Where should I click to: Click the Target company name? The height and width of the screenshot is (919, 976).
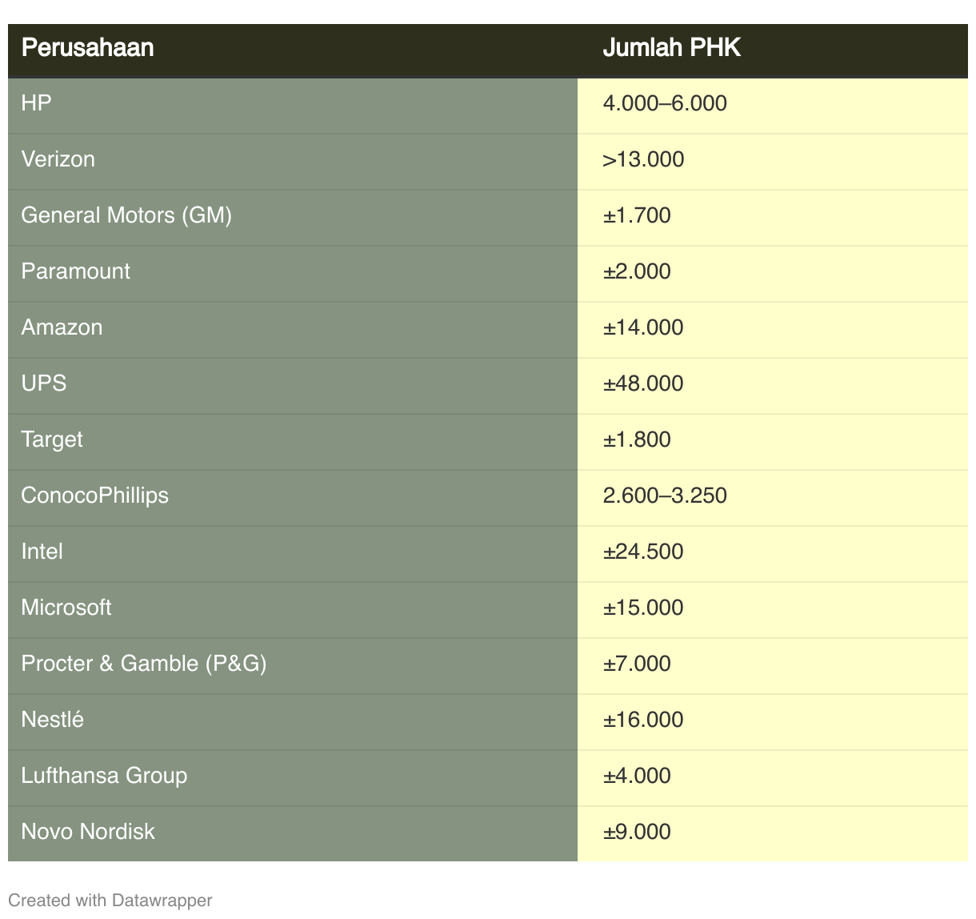click(x=52, y=439)
